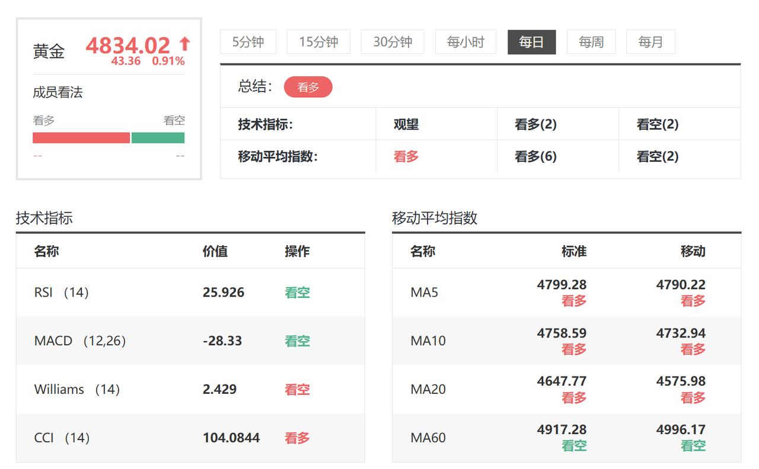Open the 每周 (weekly) view
This screenshot has height=469, width=759.
(591, 41)
